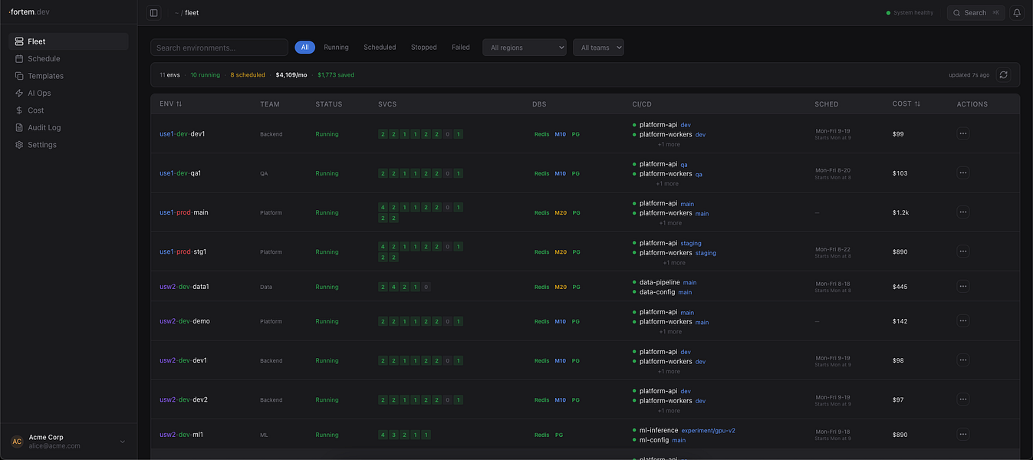Open the Cost page icon
The width and height of the screenshot is (1033, 460).
(19, 110)
